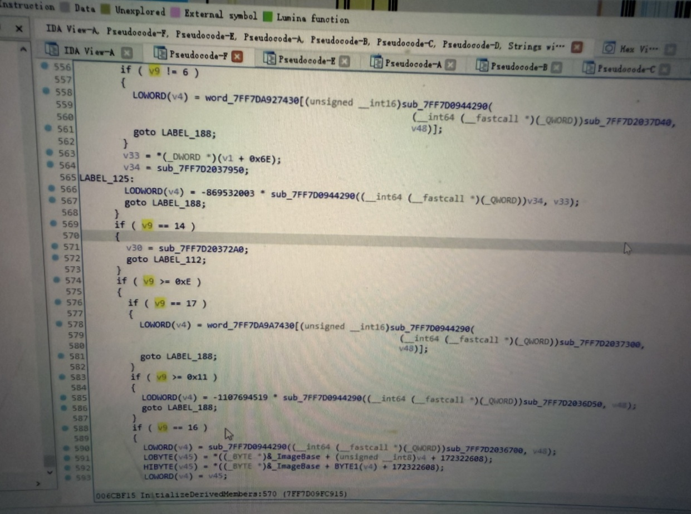The height and width of the screenshot is (514, 691).
Task: Click the Hex View tab icon
Action: point(609,48)
